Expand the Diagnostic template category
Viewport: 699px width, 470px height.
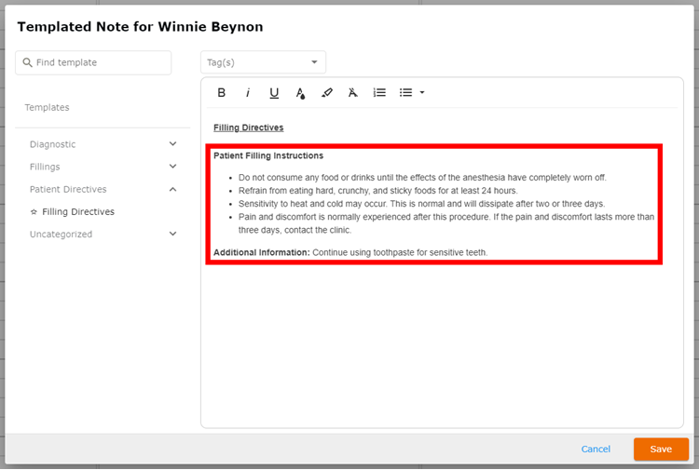173,143
